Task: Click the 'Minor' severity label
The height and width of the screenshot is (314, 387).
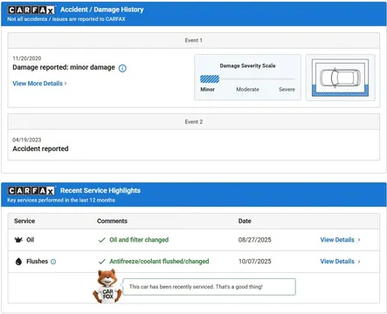Action: click(x=207, y=90)
